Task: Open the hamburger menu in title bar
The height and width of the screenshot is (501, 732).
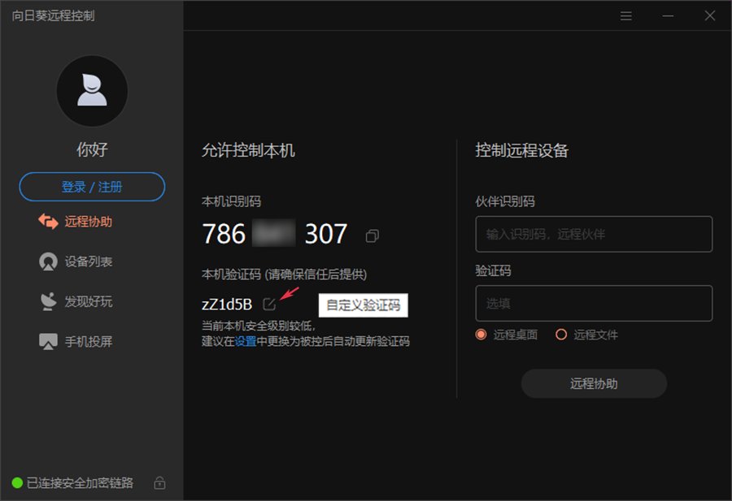Action: (x=626, y=16)
